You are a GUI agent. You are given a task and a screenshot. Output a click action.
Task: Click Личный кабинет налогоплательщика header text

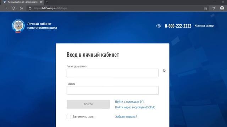coord(42,26)
